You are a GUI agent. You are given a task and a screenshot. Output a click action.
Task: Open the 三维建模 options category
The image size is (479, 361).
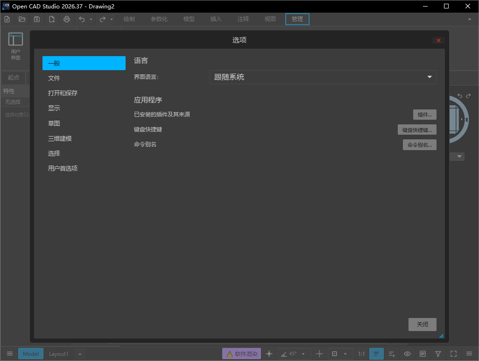tap(84, 138)
